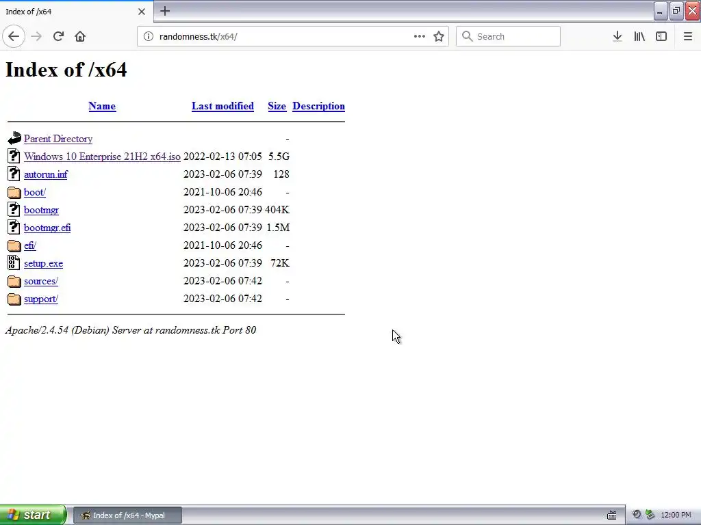Click the binary icon next to setup.exe
The width and height of the screenshot is (701, 525).
click(x=14, y=262)
